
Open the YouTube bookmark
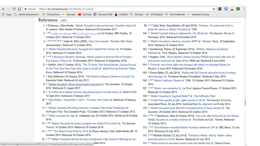point(85,14)
